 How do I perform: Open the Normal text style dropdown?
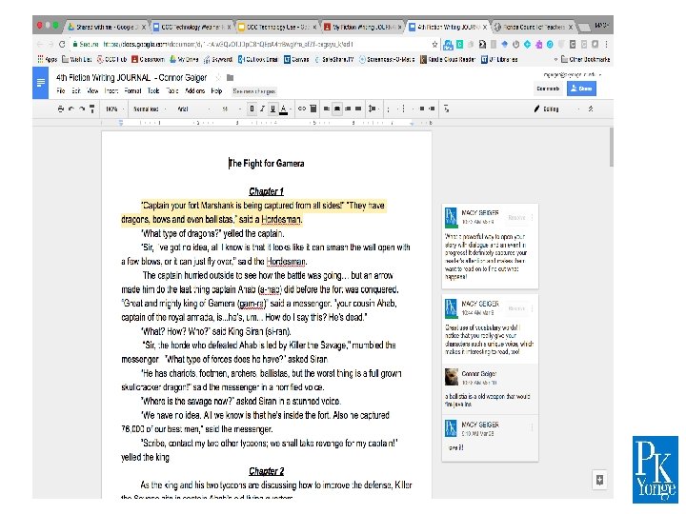[x=150, y=109]
